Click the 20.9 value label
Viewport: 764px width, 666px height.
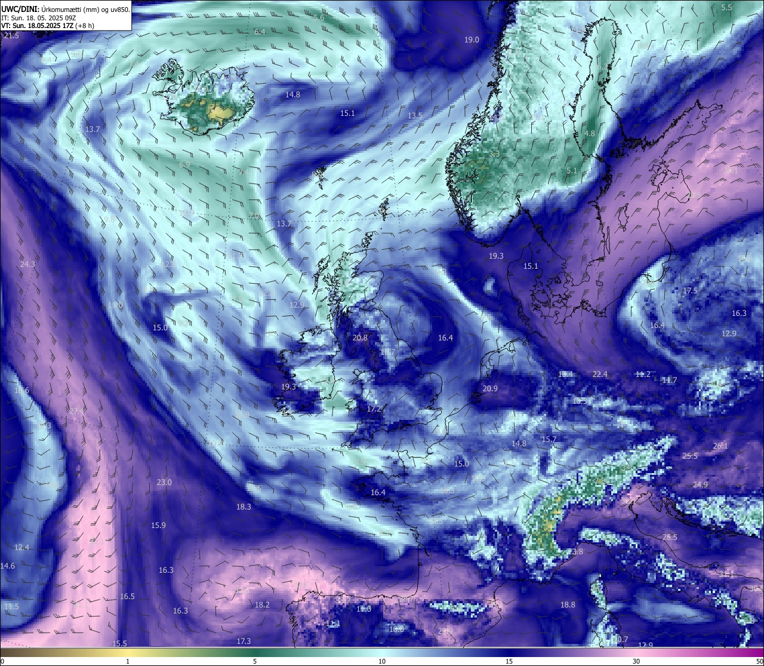[x=490, y=388]
